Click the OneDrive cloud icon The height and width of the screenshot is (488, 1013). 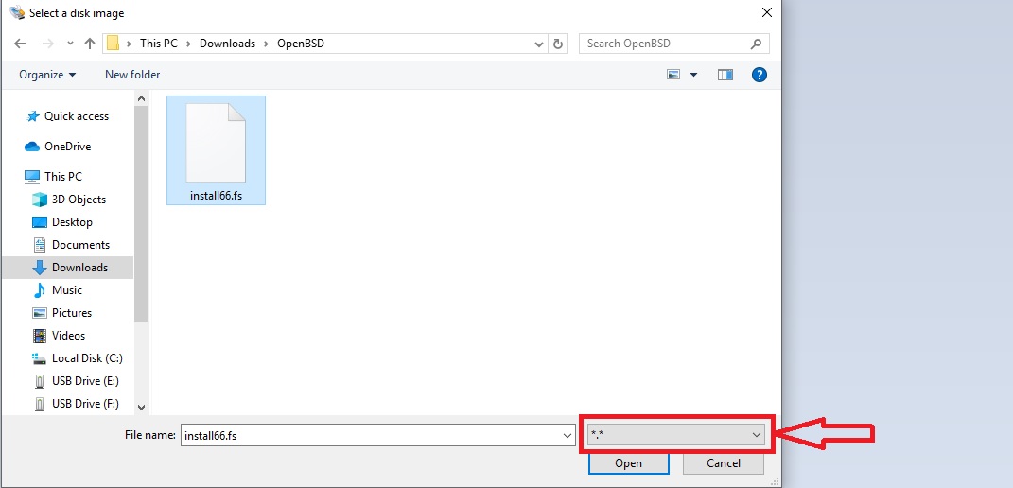pos(32,147)
